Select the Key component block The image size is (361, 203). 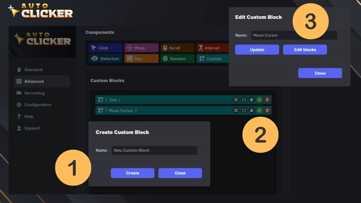142,59
